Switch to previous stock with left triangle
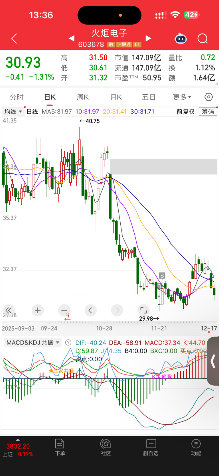 pos(72,38)
